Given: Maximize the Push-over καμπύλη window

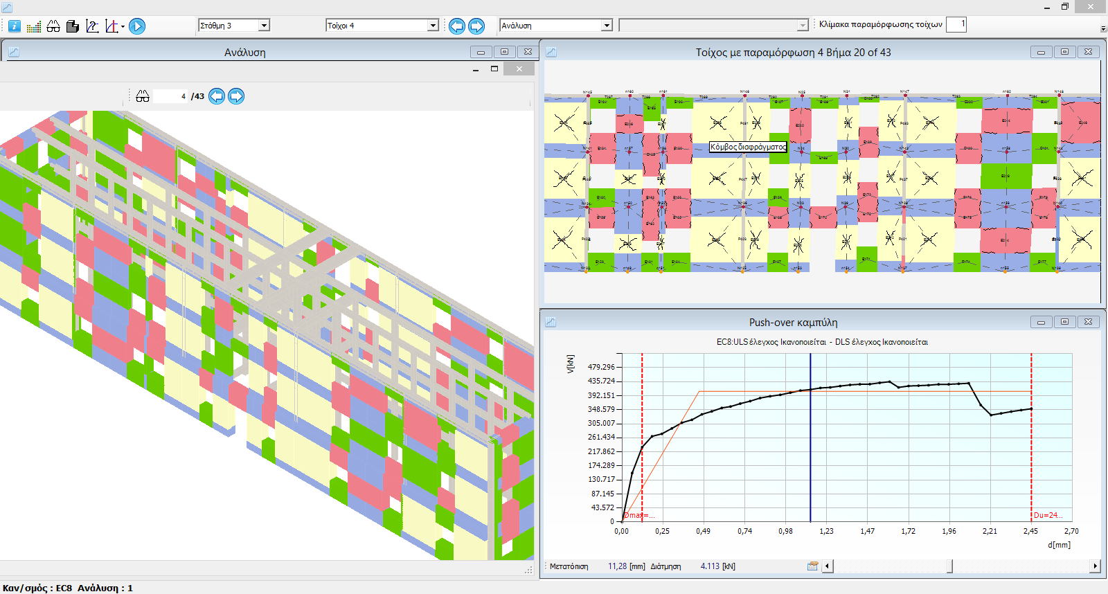Looking at the screenshot, I should click(x=1064, y=322).
